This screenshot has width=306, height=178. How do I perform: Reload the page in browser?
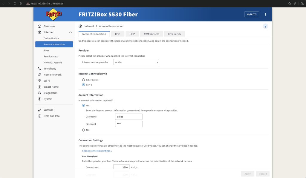pos(15,4)
